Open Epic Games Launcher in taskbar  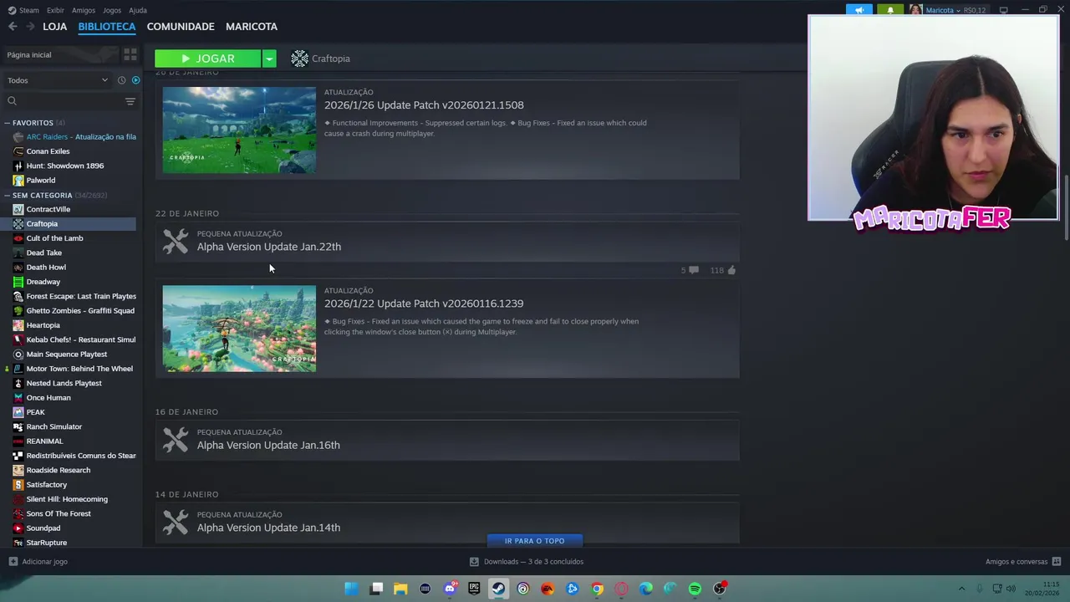click(474, 589)
